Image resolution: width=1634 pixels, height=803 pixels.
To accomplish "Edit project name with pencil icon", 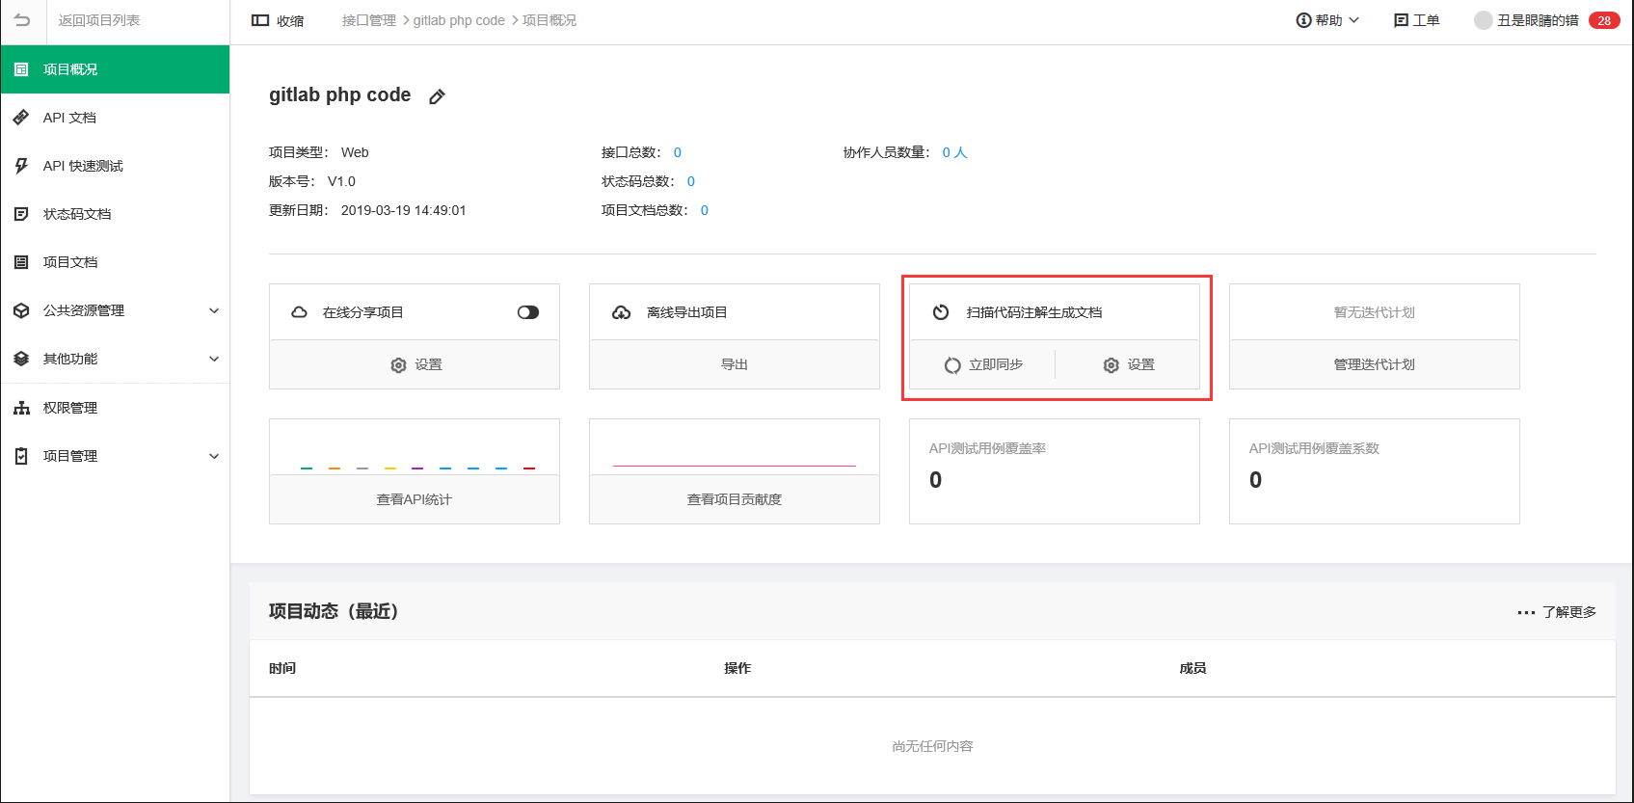I will 437,96.
